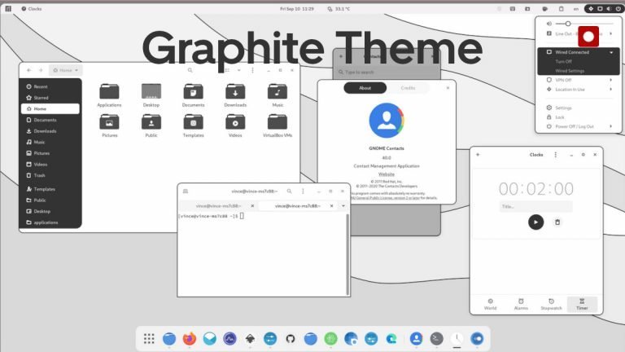Image resolution: width=625 pixels, height=352 pixels.
Task: Open the Downloads folder icon
Action: point(235,95)
